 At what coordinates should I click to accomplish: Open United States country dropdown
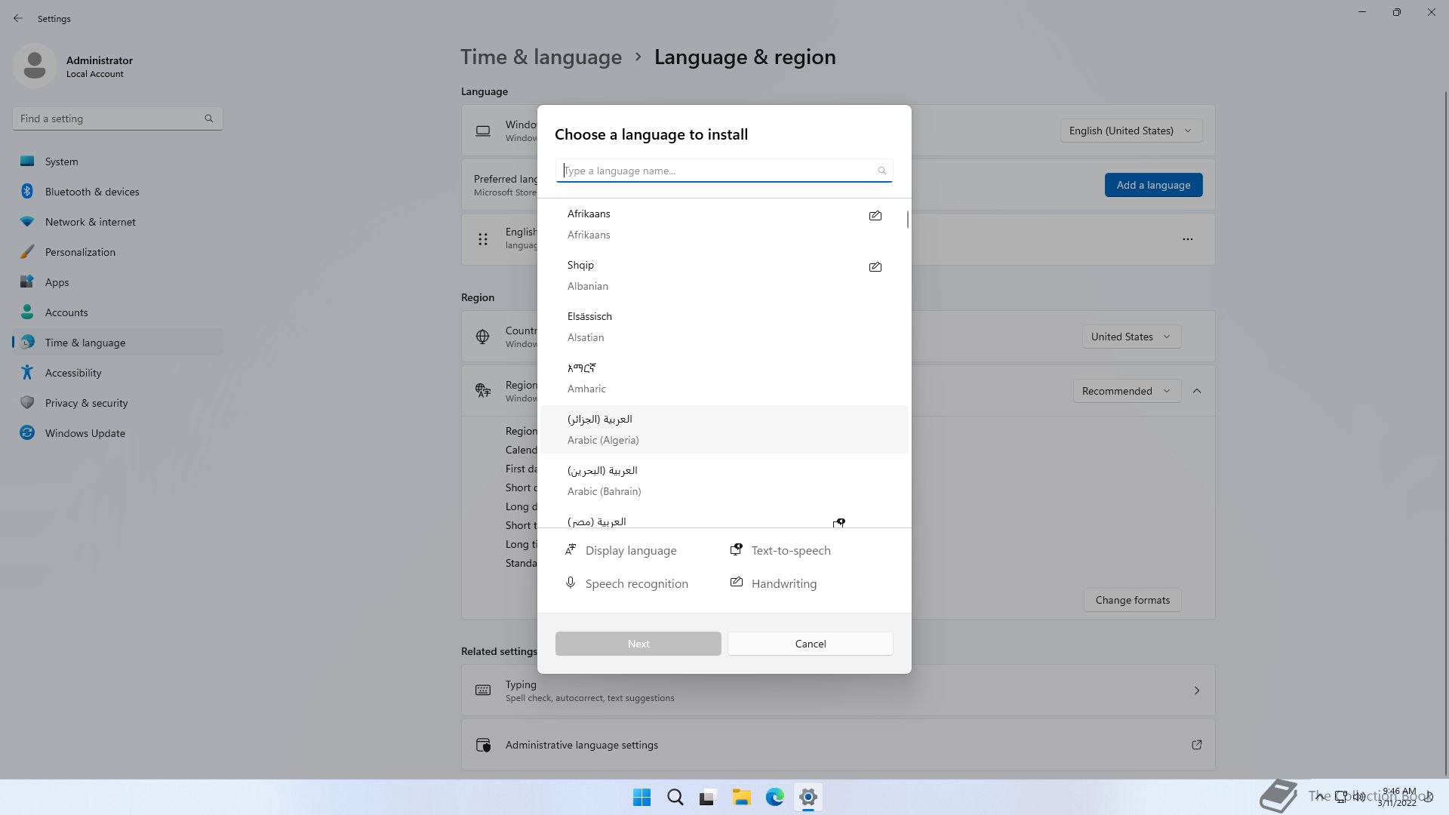1131,337
